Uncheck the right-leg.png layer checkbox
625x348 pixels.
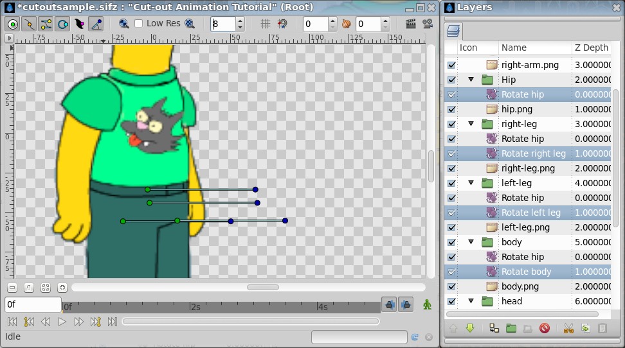(x=451, y=168)
